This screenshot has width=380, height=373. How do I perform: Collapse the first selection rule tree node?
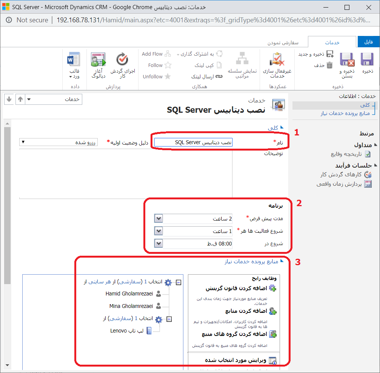coord(178,282)
